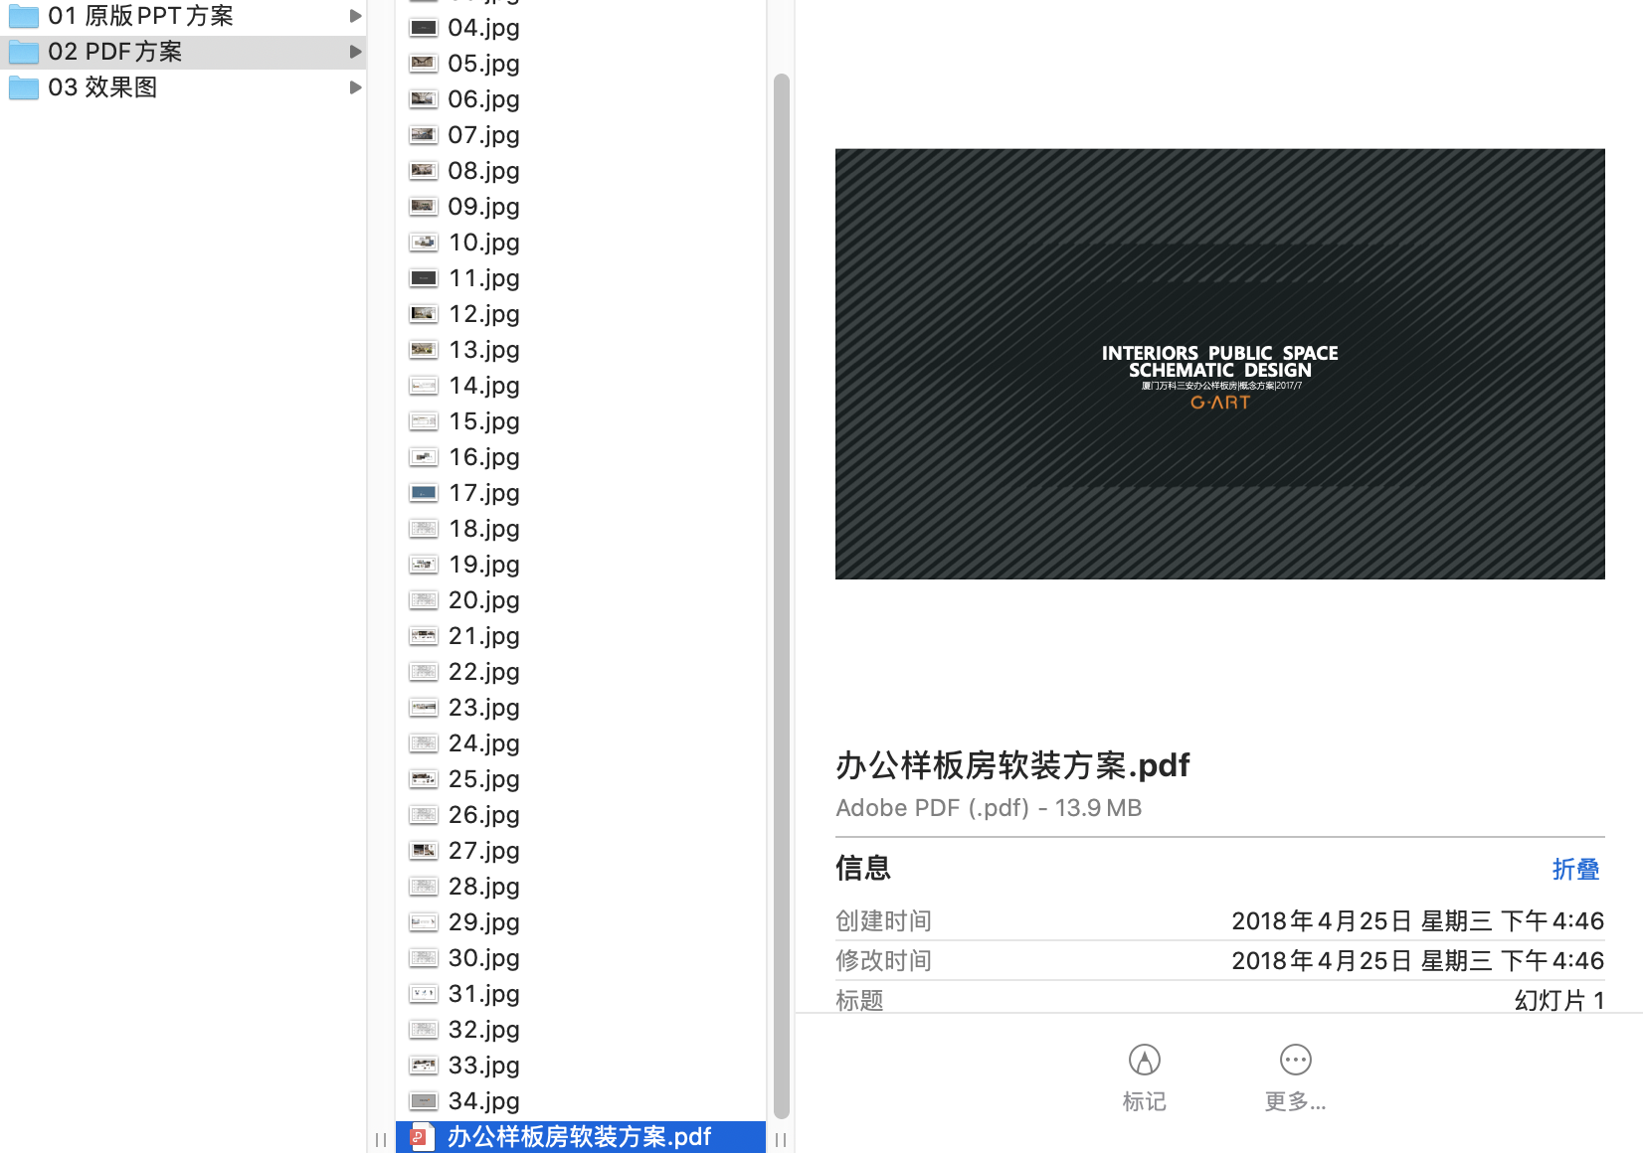Click the 标题 value 幻灯片 1
The image size is (1643, 1153).
(x=1559, y=1000)
